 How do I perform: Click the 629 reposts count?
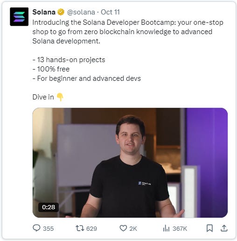tap(91, 228)
